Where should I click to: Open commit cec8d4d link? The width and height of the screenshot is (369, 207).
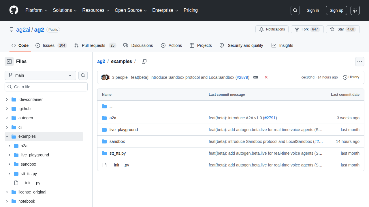[x=308, y=77]
